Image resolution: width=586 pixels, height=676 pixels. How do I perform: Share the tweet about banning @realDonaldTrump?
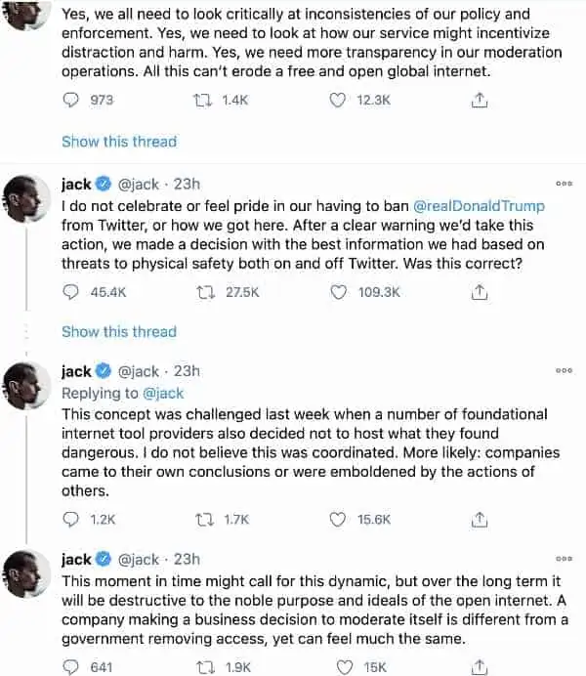click(x=480, y=292)
